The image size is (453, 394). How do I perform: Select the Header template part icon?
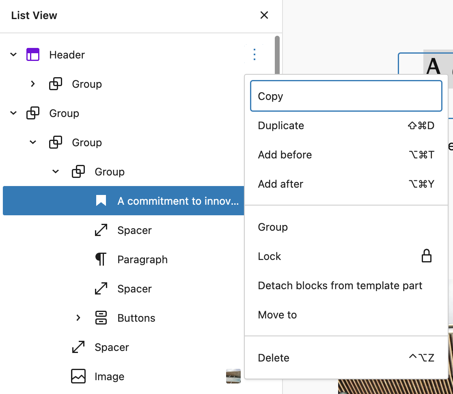click(33, 54)
